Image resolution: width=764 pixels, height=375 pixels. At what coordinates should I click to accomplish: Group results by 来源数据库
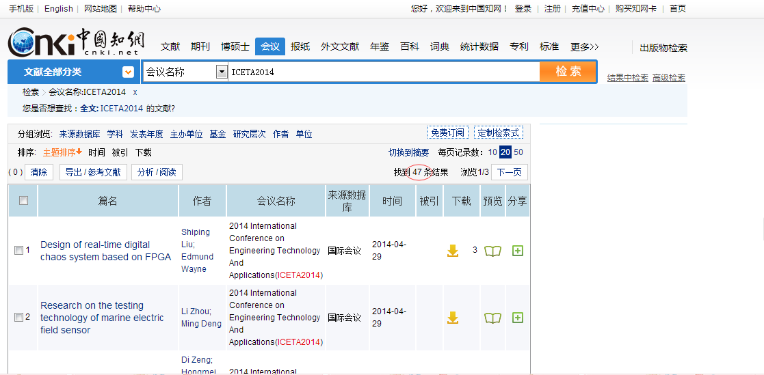[x=79, y=135]
